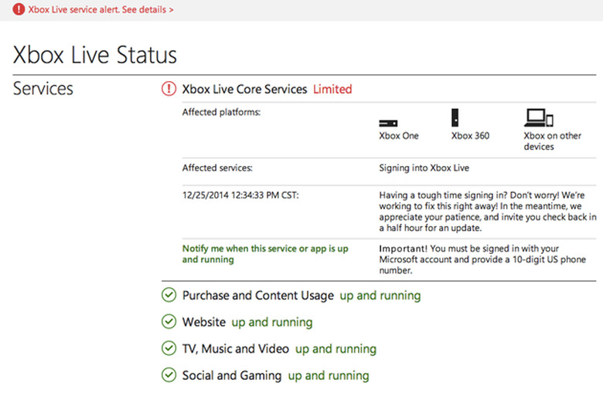
Task: Select the Xbox One platform label
Action: pos(398,136)
